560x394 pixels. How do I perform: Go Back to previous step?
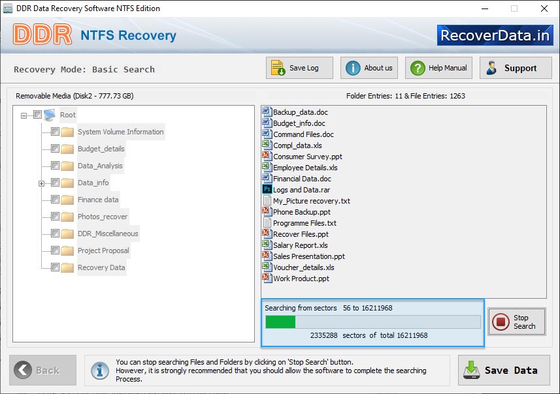(x=43, y=370)
